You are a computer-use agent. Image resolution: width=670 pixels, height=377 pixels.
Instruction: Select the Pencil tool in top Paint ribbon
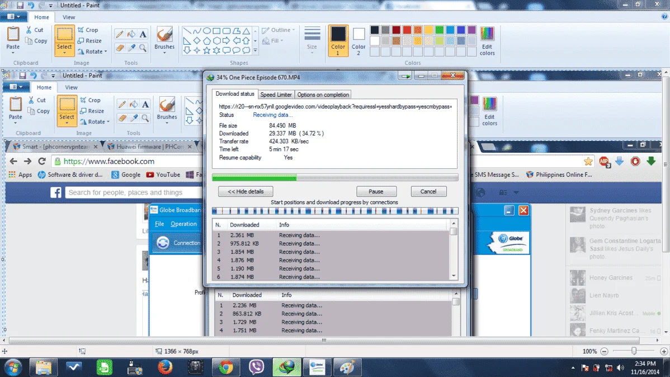pos(120,34)
